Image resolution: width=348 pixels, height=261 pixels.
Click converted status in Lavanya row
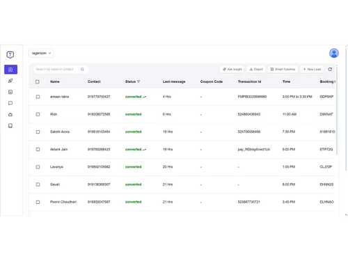coord(133,167)
